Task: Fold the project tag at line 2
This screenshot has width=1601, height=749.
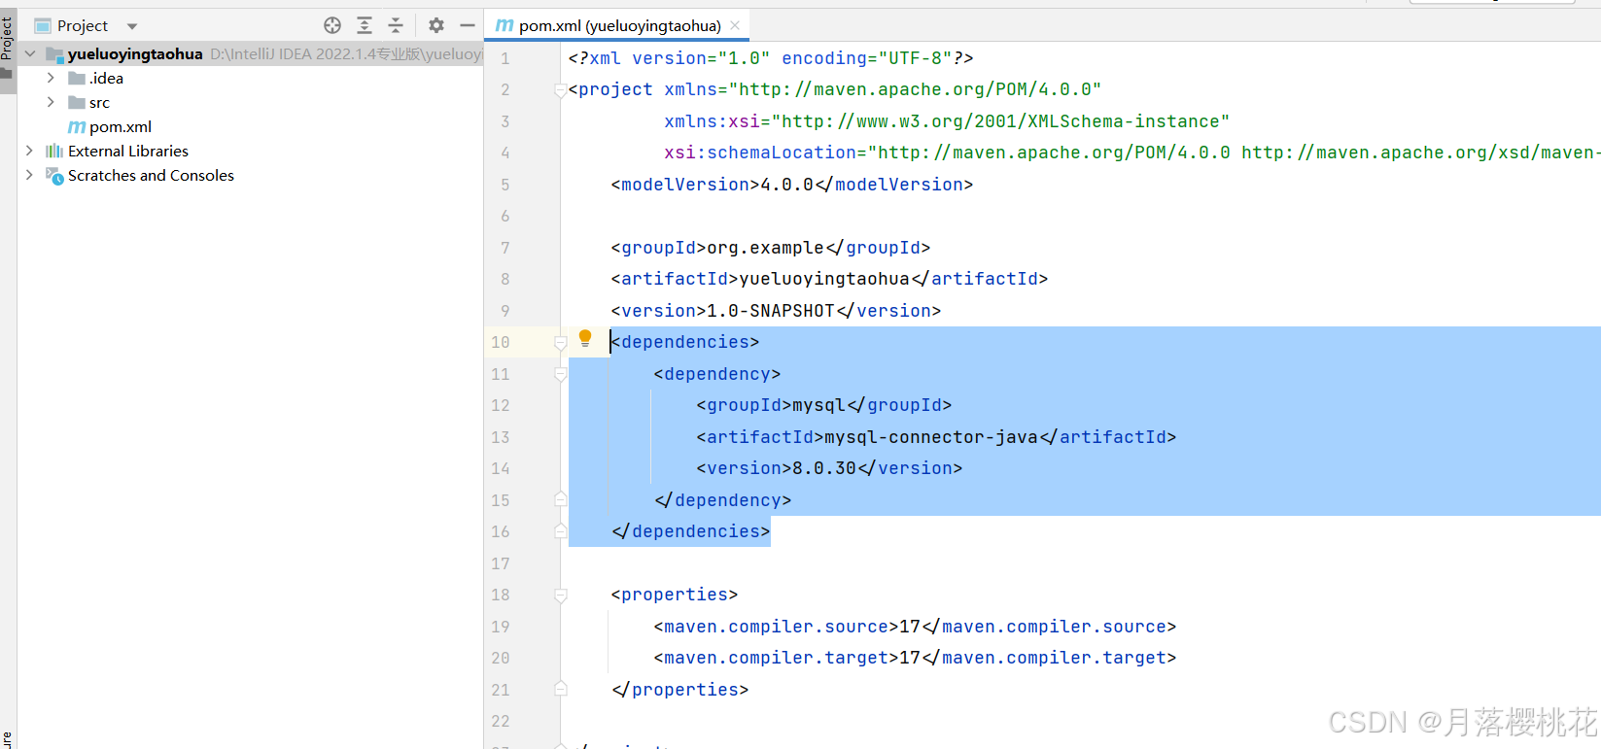Action: (x=561, y=89)
